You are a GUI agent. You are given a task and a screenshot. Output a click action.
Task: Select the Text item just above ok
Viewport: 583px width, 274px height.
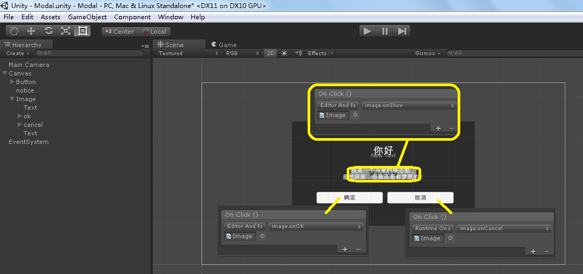[x=30, y=108]
